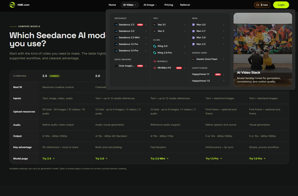Click the Gemini Omni Flash icon
The height and width of the screenshot is (196, 298).
[193, 59]
